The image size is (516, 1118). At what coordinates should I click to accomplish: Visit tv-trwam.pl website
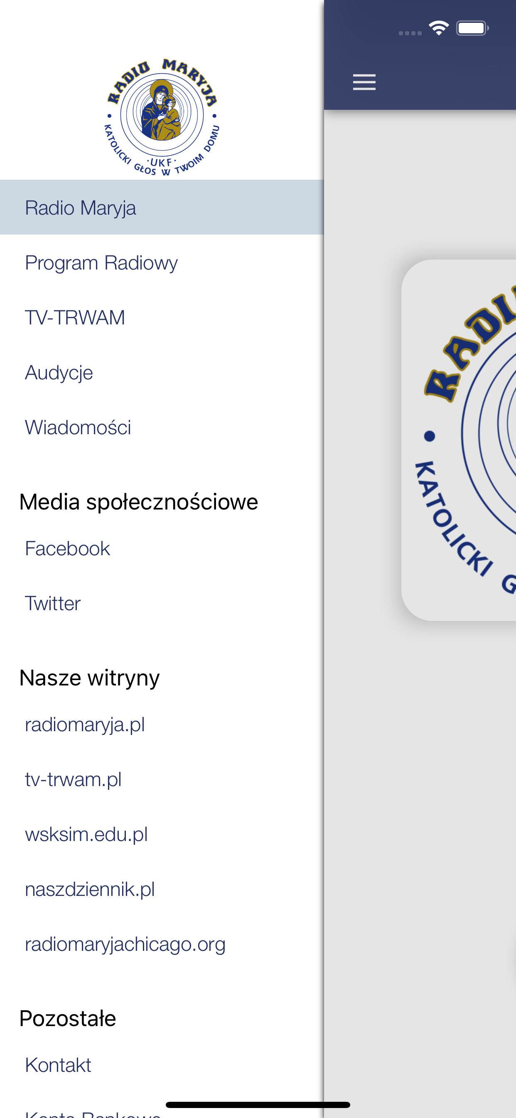[x=162, y=779]
